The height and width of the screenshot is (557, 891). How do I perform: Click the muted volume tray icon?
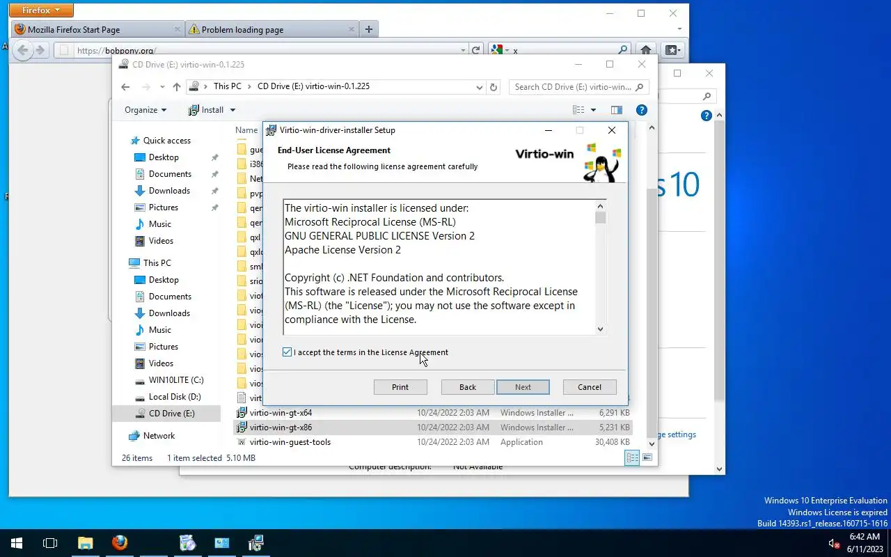pos(833,543)
